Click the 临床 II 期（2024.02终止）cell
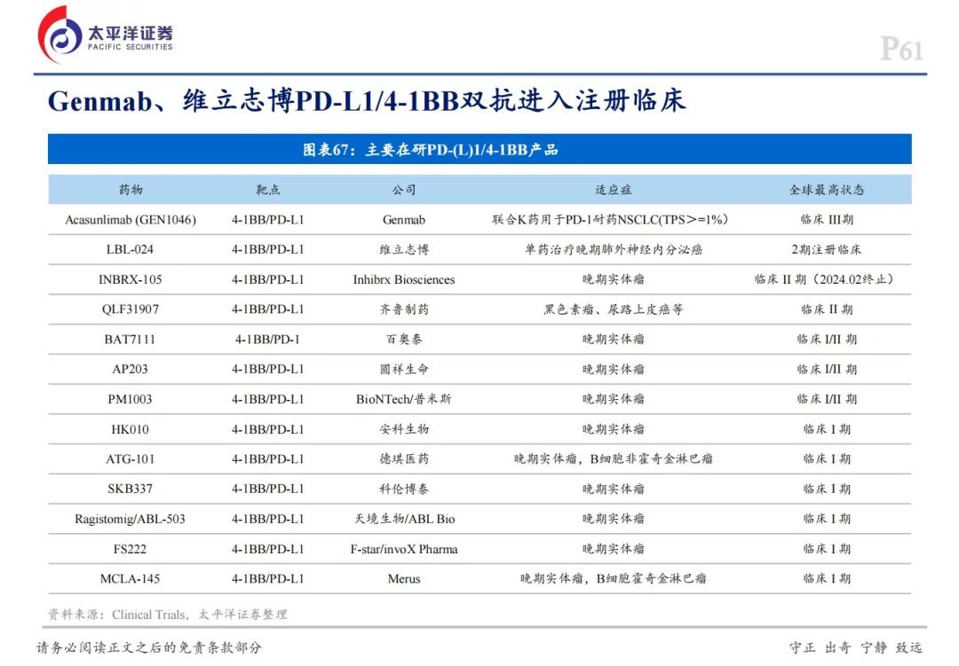The image size is (959, 666). 824,279
